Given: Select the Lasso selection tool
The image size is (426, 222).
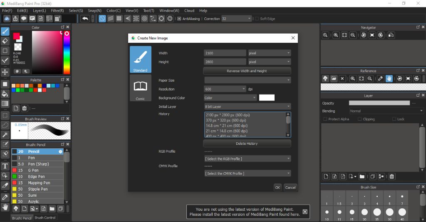Looking at the screenshot, I should (x=5, y=125).
